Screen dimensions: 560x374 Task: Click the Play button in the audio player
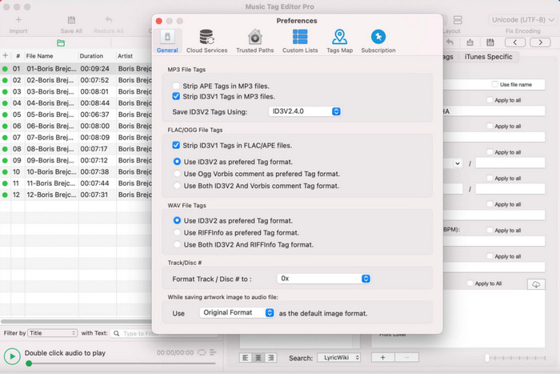(12, 356)
